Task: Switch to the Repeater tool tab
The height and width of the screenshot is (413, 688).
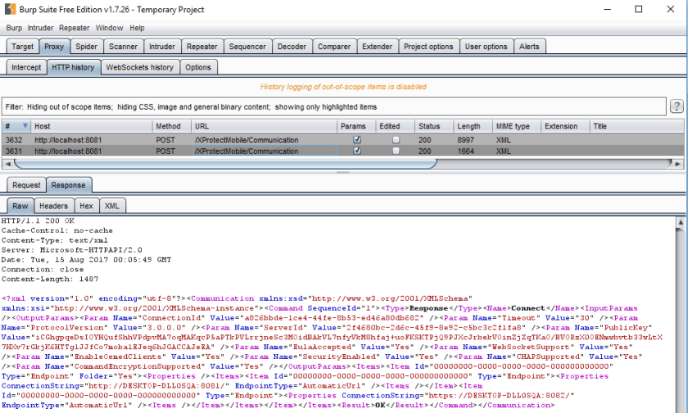Action: coord(201,47)
